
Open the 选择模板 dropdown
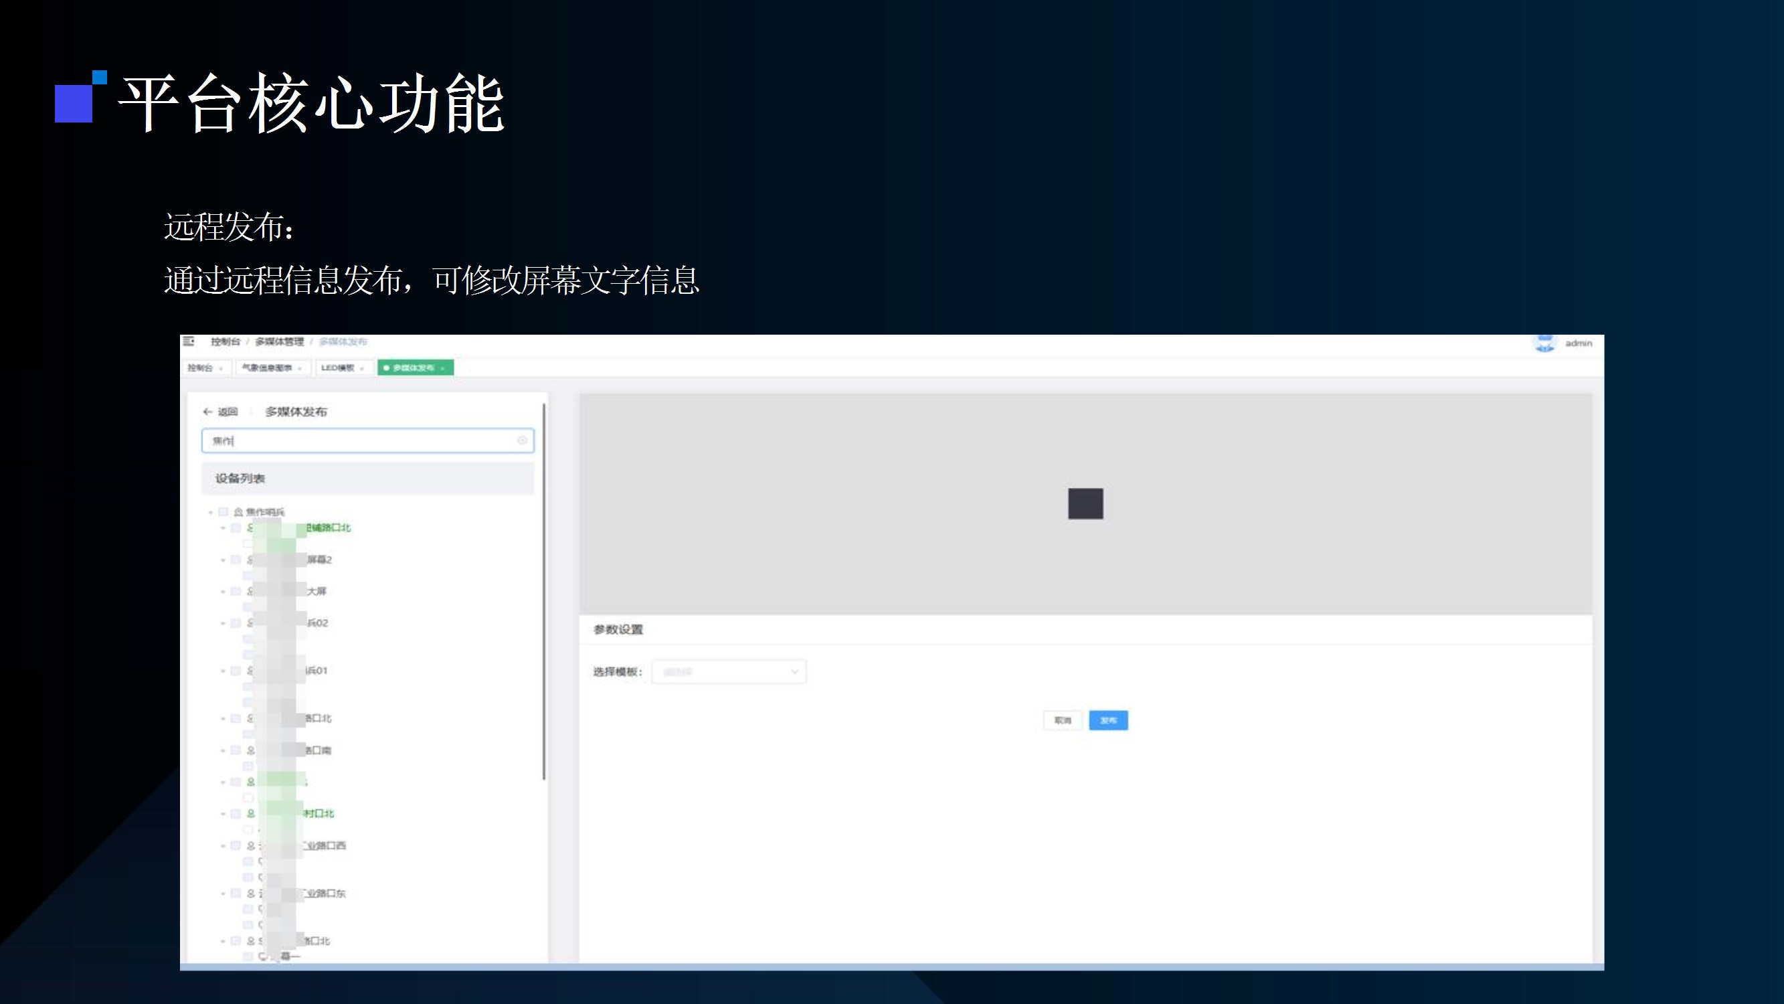tap(729, 671)
